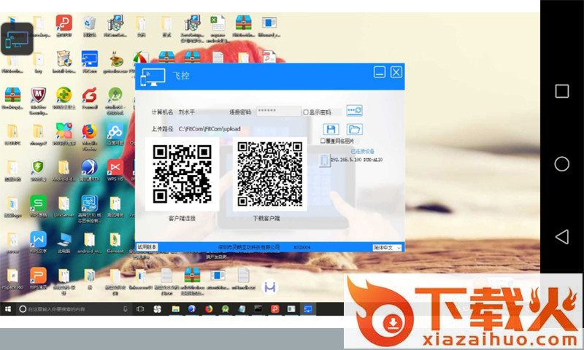
Task: Select the Baidu cloud desktop icon
Action: (115, 134)
